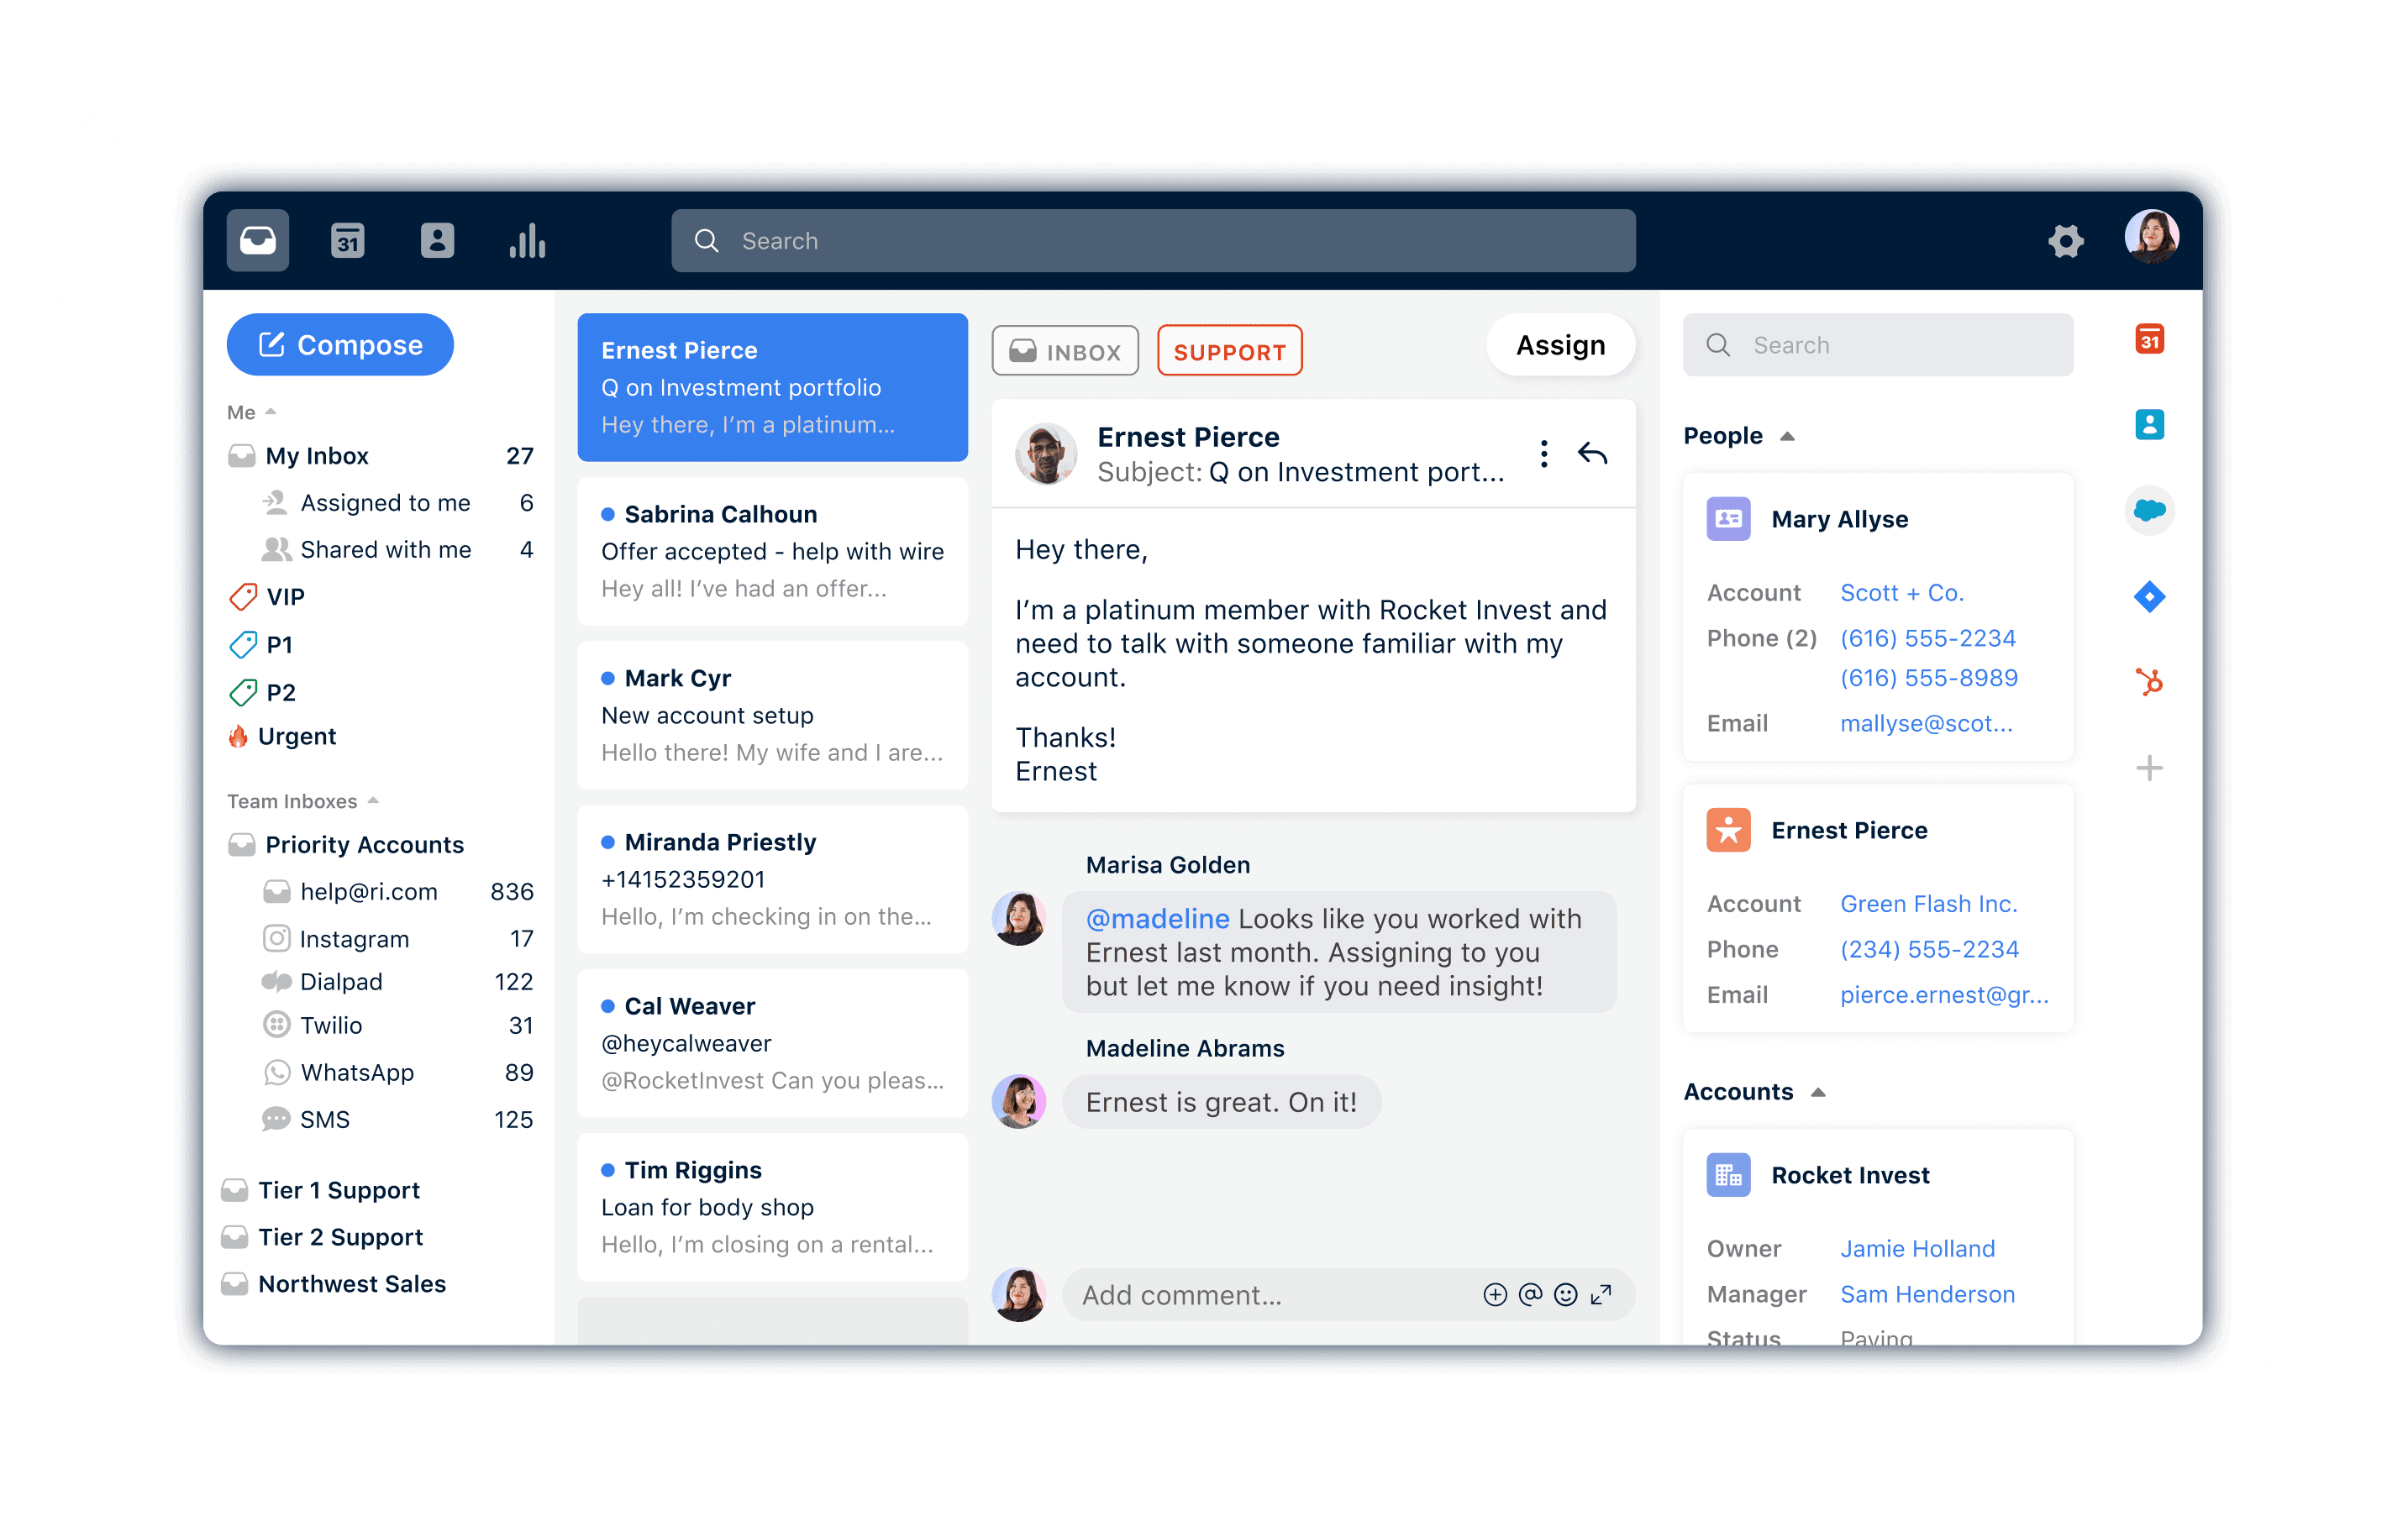
Task: Insert emoji in the comment box
Action: 1566,1295
